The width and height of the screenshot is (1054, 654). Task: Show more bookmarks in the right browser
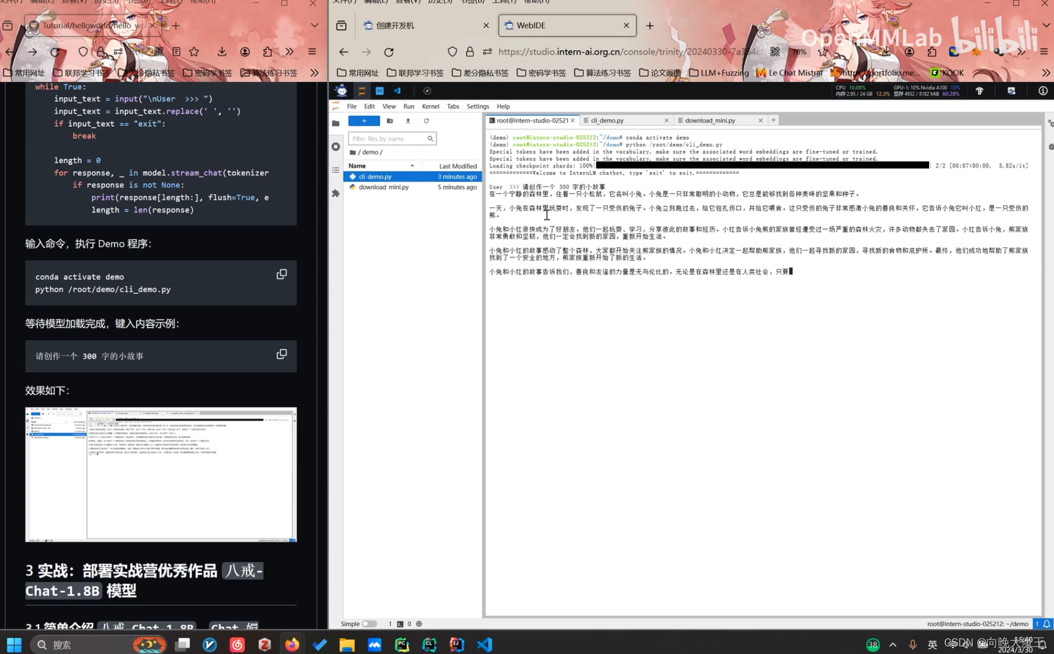tap(1046, 73)
